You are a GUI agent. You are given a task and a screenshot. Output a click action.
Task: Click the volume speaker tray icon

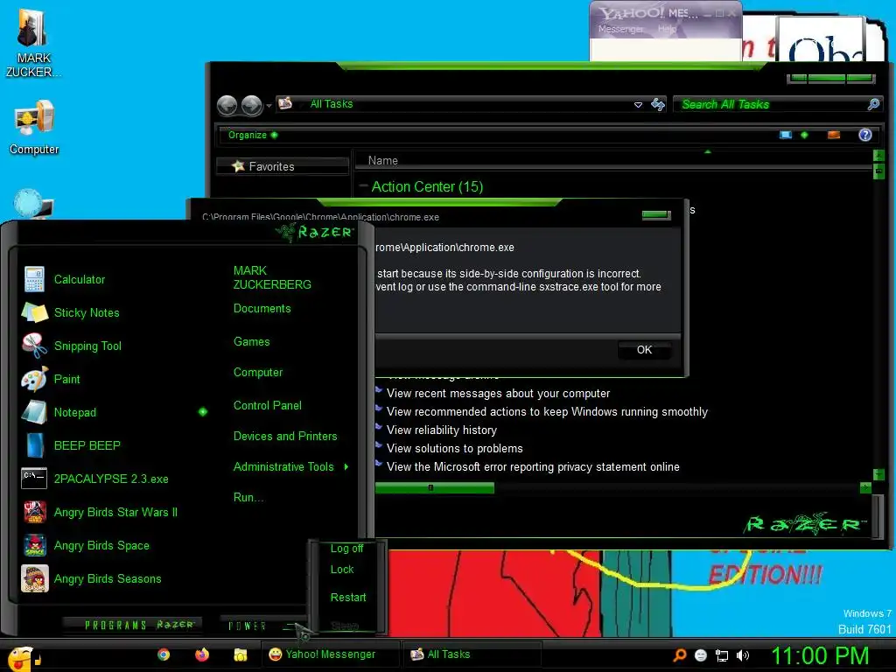pyautogui.click(x=742, y=655)
